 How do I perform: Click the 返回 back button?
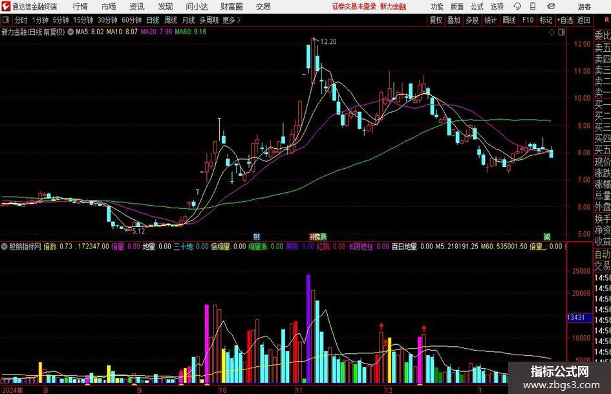click(x=583, y=20)
